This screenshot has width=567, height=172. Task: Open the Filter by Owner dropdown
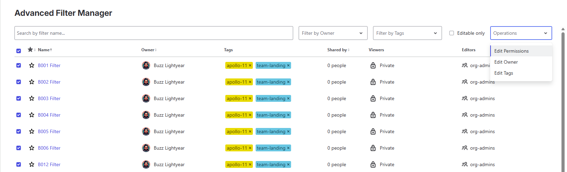(x=333, y=33)
